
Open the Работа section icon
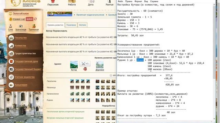click(x=72, y=1)
